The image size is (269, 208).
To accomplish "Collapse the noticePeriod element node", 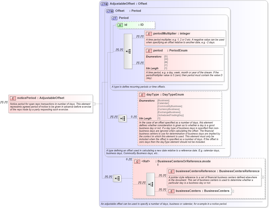I will click(94, 104).
